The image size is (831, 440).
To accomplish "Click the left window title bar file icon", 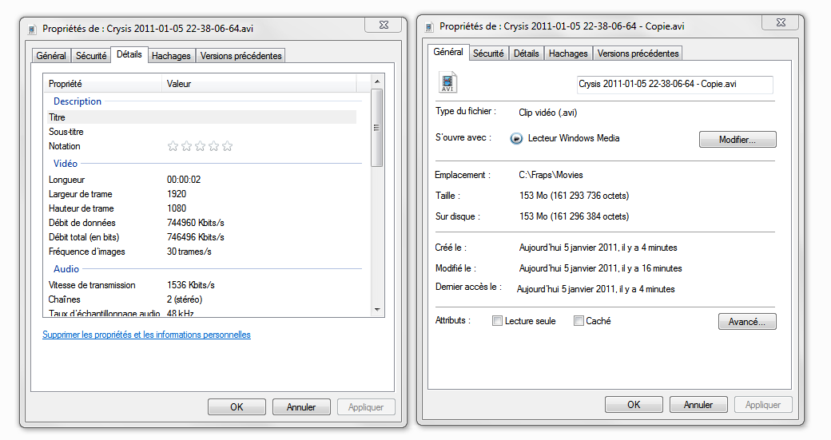I will [32, 27].
